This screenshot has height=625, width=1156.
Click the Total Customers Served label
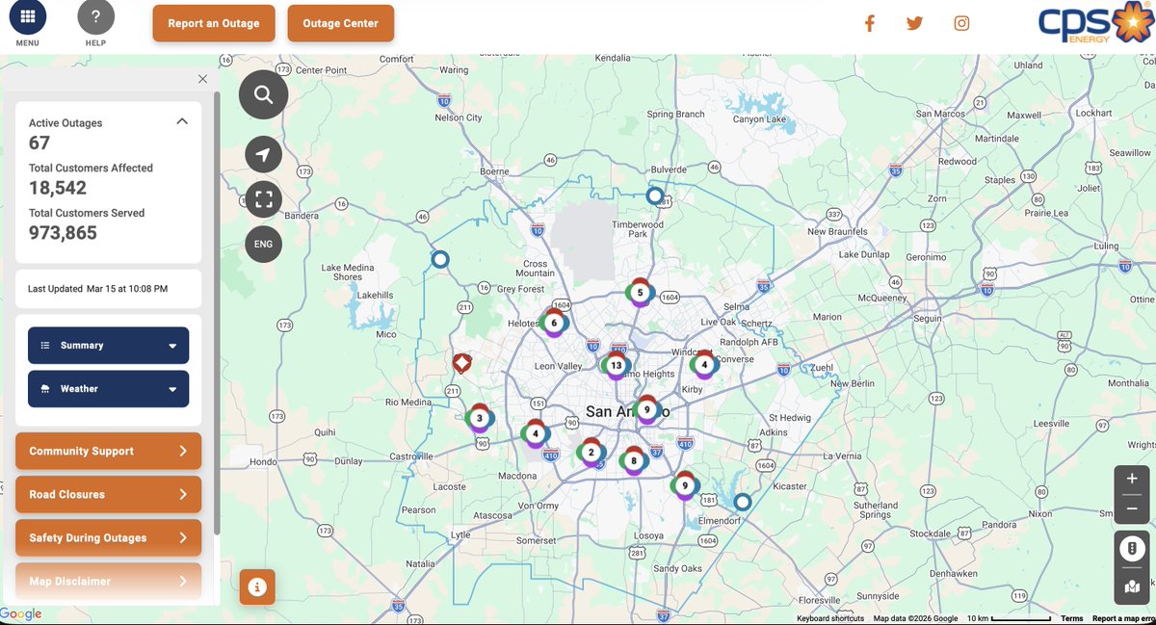coord(87,213)
